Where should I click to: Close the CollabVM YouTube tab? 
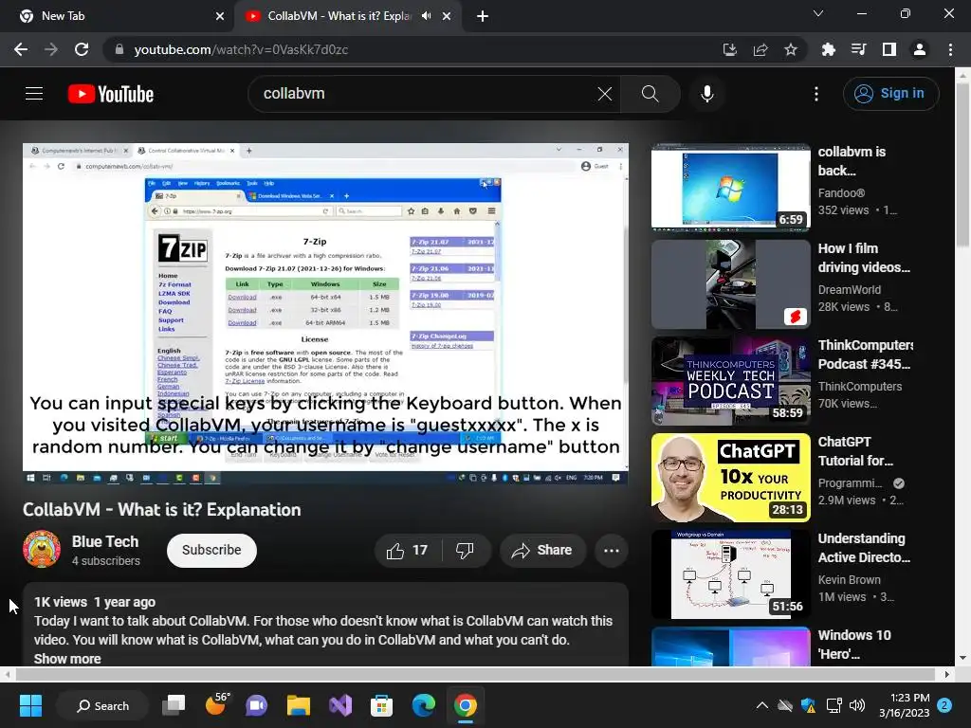tap(447, 16)
